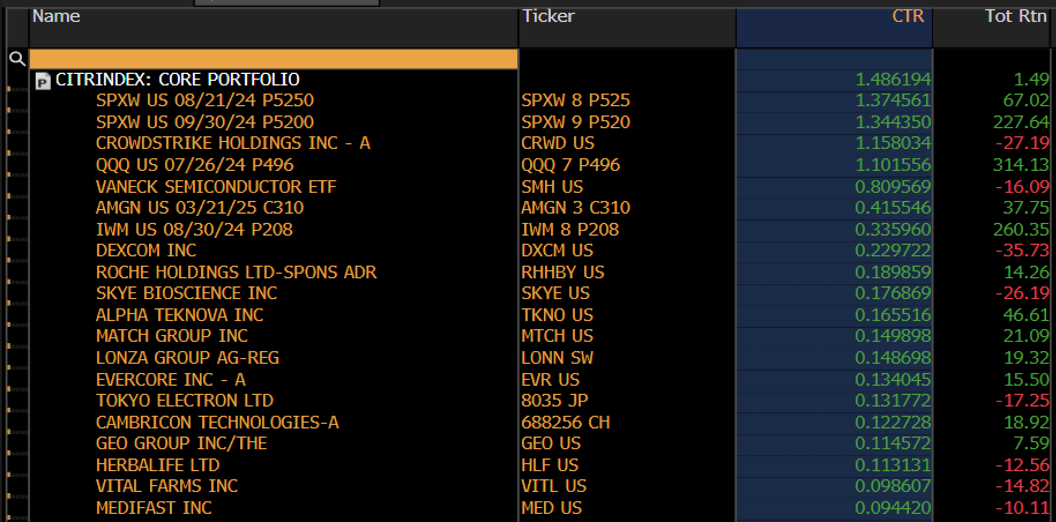This screenshot has width=1056, height=522.
Task: Click ticker GEO US
Action: [x=551, y=443]
